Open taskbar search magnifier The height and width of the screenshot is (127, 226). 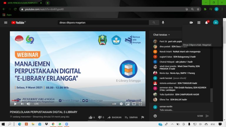[x=10, y=124]
